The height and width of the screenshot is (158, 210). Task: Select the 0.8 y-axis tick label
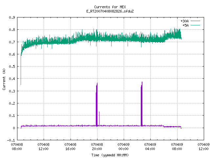pyautogui.click(x=12, y=30)
